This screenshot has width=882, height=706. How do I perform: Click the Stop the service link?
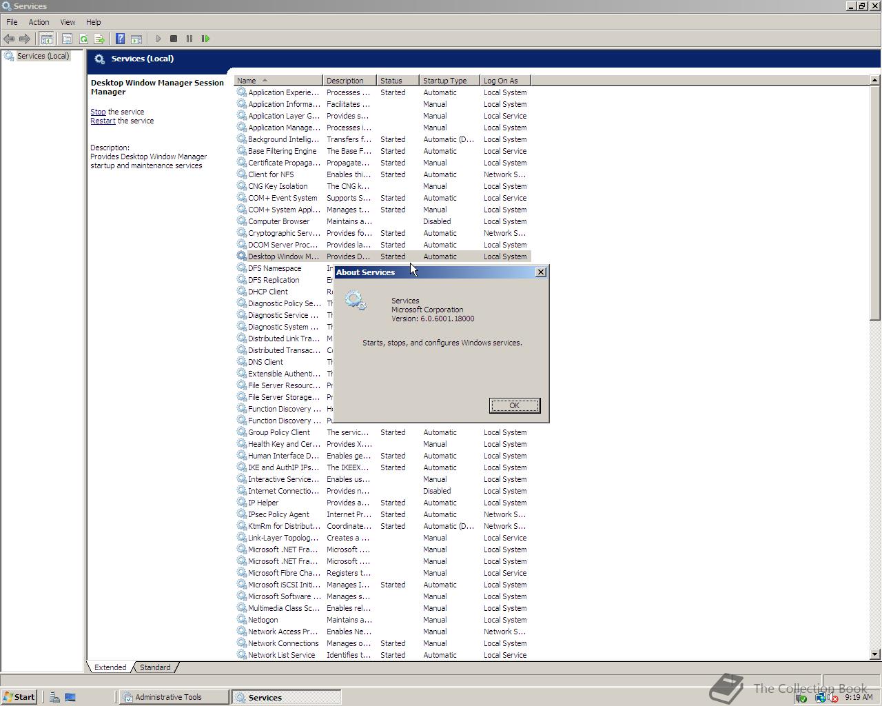point(98,112)
